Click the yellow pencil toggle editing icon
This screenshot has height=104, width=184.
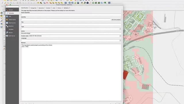[5, 3]
